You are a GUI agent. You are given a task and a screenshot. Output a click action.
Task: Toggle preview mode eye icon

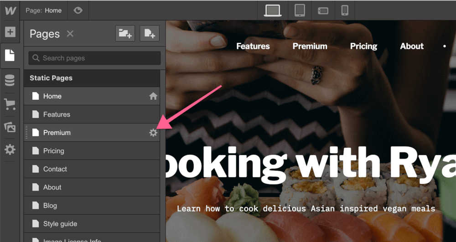pyautogui.click(x=78, y=10)
